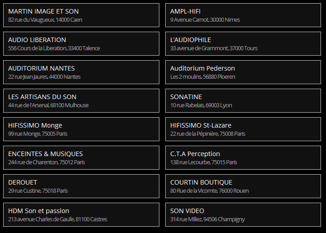Open LES ARTISANS DU SON in Mulhouse
The width and height of the screenshot is (326, 233).
pyautogui.click(x=81, y=100)
